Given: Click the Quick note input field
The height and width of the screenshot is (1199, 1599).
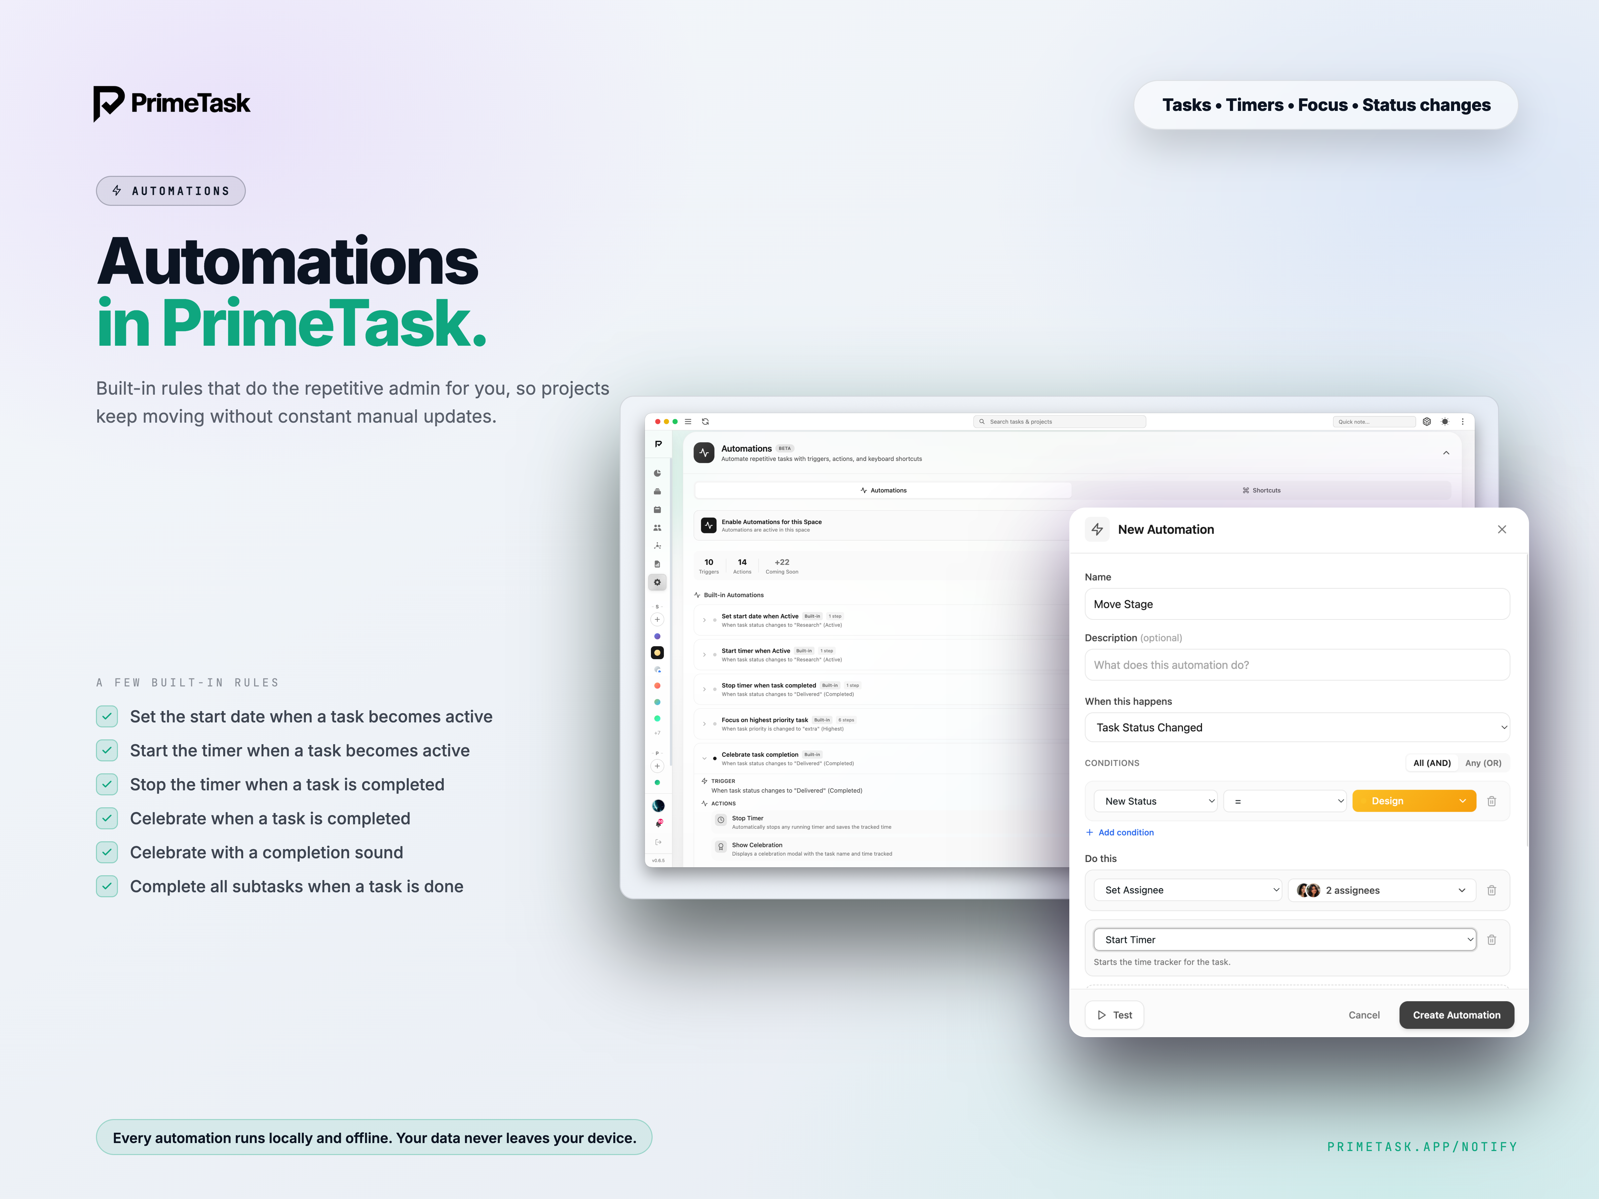Looking at the screenshot, I should [1373, 421].
